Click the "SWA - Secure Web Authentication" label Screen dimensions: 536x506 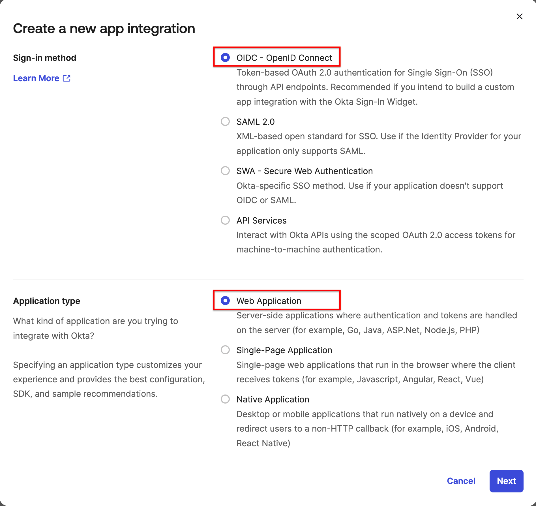(x=304, y=171)
